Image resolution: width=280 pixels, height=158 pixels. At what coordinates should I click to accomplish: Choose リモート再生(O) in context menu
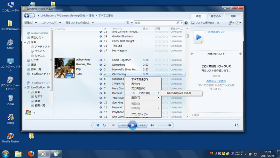tap(141, 93)
